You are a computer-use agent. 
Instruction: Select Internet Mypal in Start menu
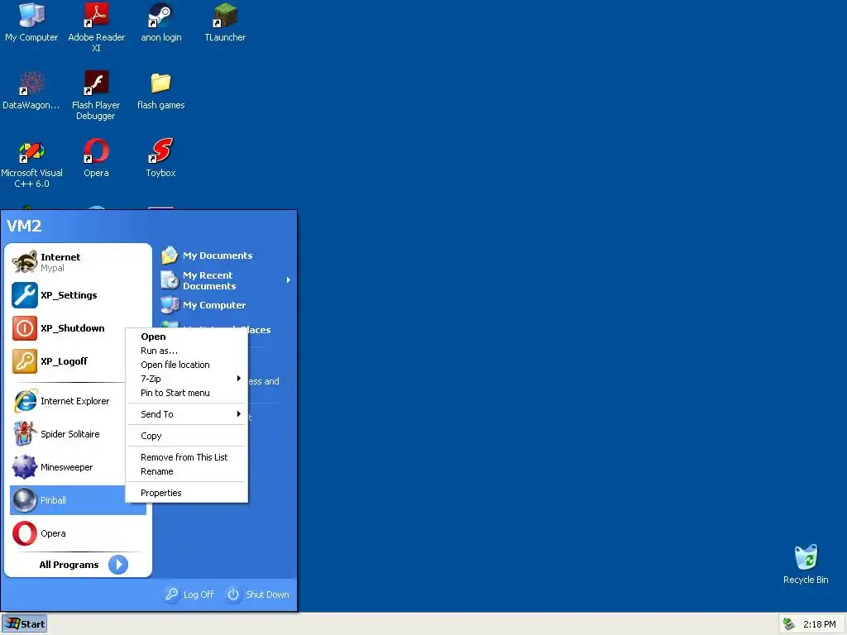[x=79, y=262]
